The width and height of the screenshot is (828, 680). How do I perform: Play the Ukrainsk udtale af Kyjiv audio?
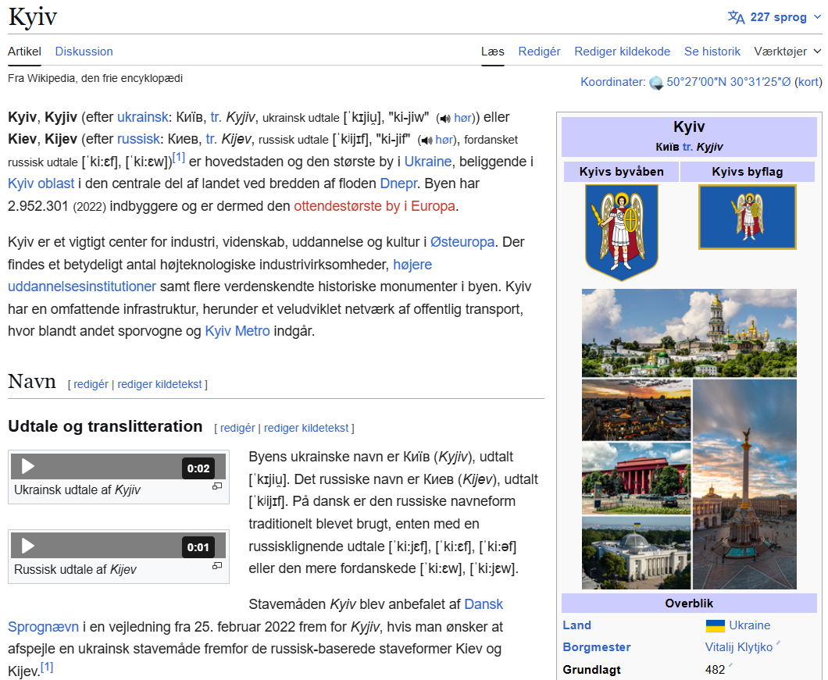pos(27,467)
